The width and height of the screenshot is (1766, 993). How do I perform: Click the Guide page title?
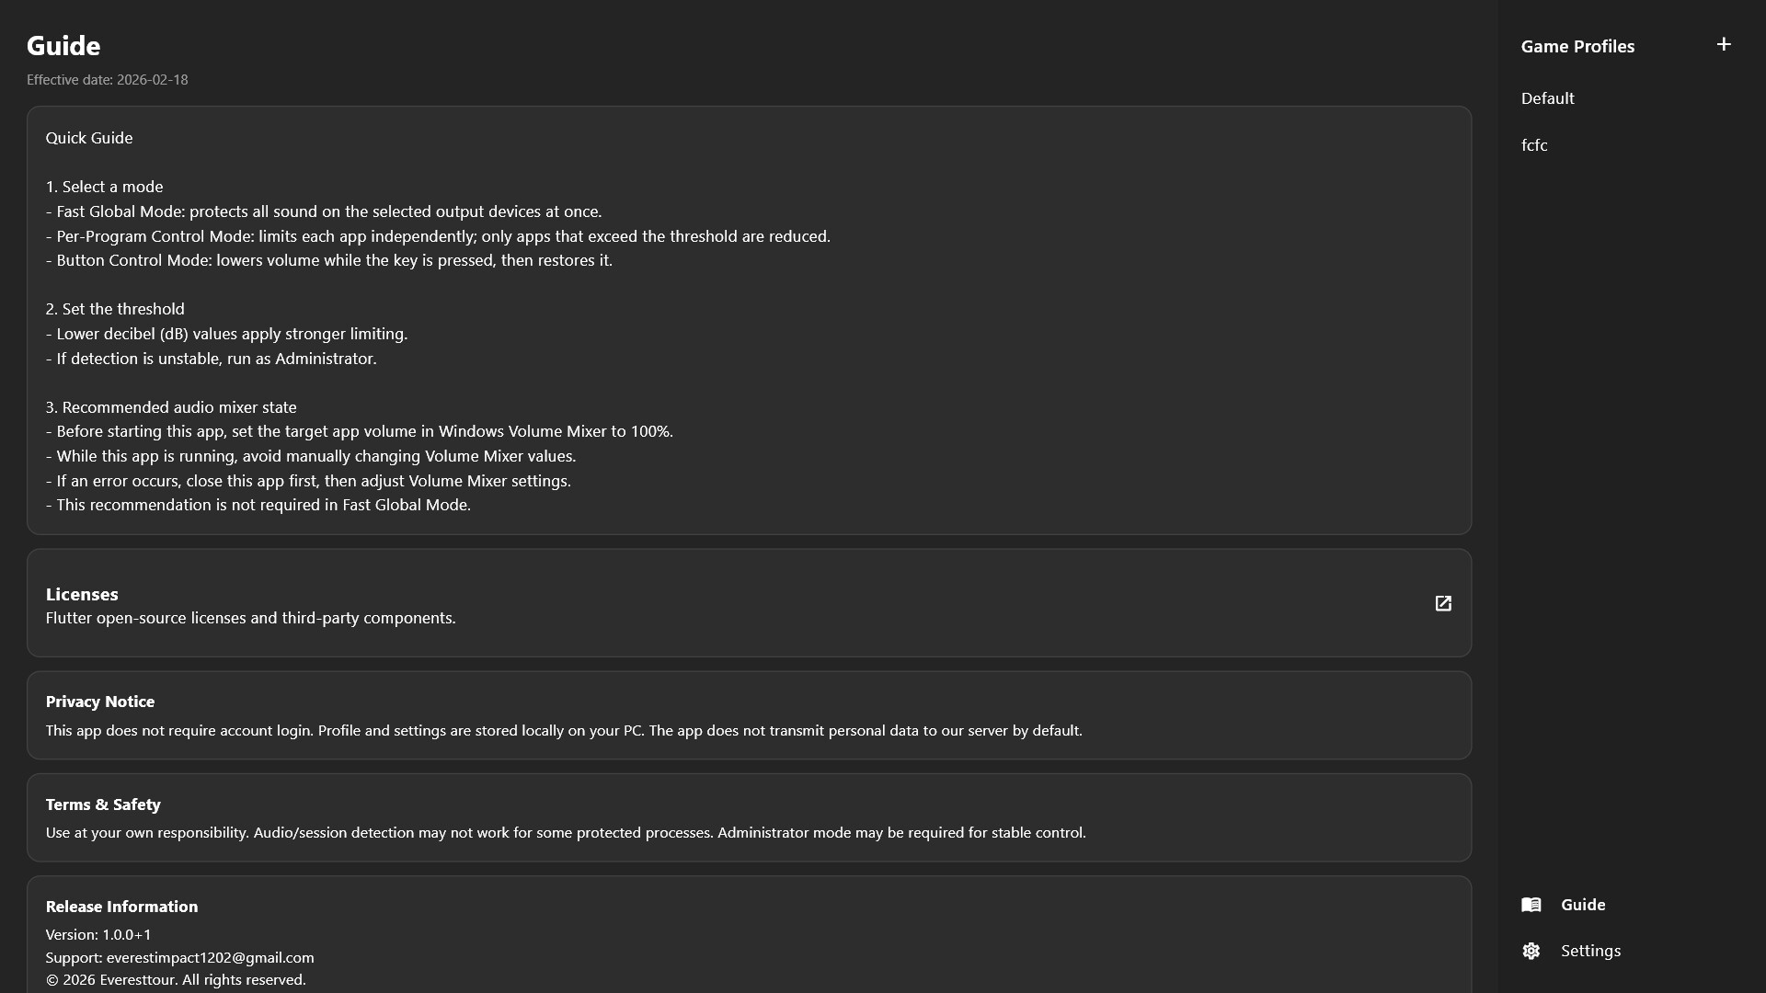point(63,45)
